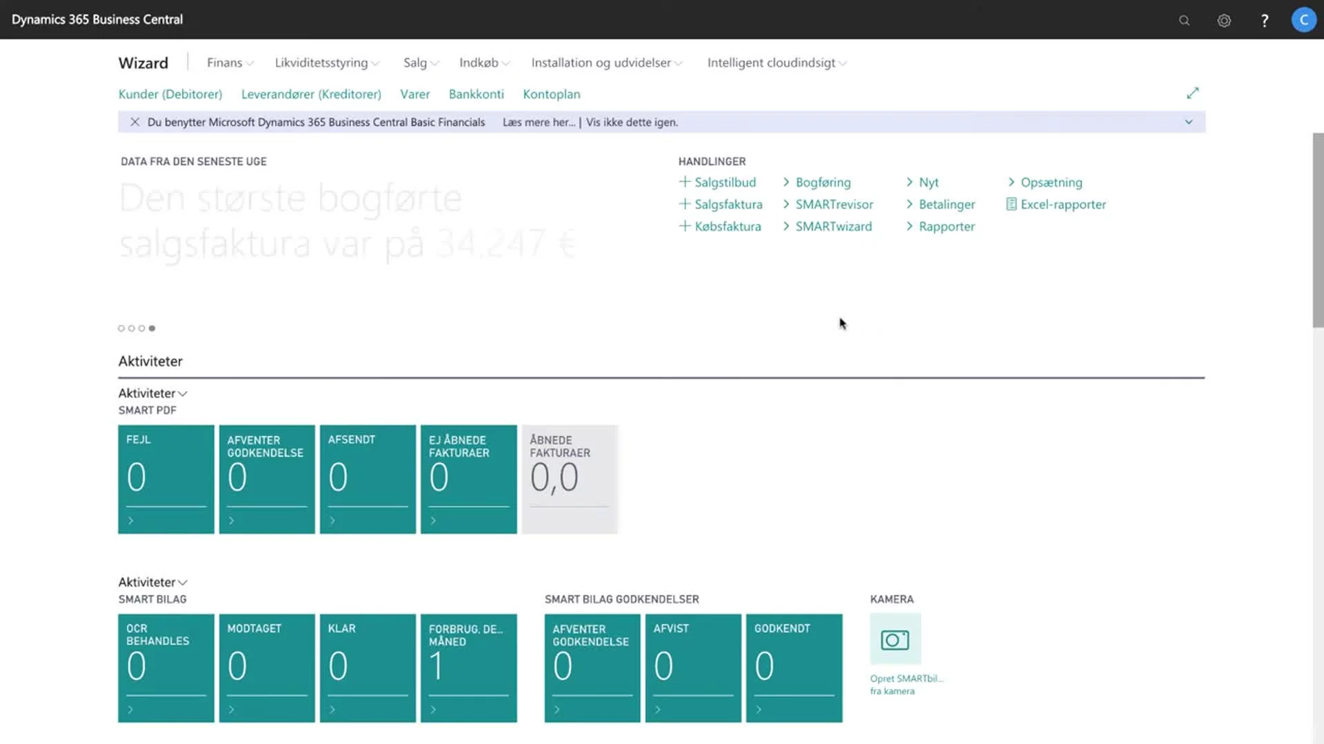The height and width of the screenshot is (744, 1324).
Task: Open the FEJL tile
Action: click(x=166, y=479)
